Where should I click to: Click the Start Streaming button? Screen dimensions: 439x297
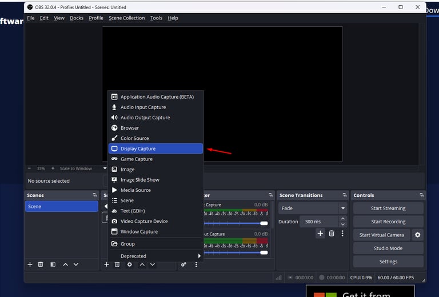388,208
